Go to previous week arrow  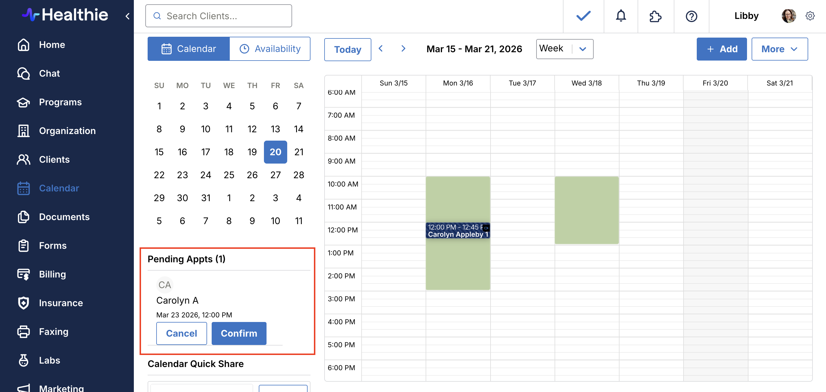coord(381,49)
